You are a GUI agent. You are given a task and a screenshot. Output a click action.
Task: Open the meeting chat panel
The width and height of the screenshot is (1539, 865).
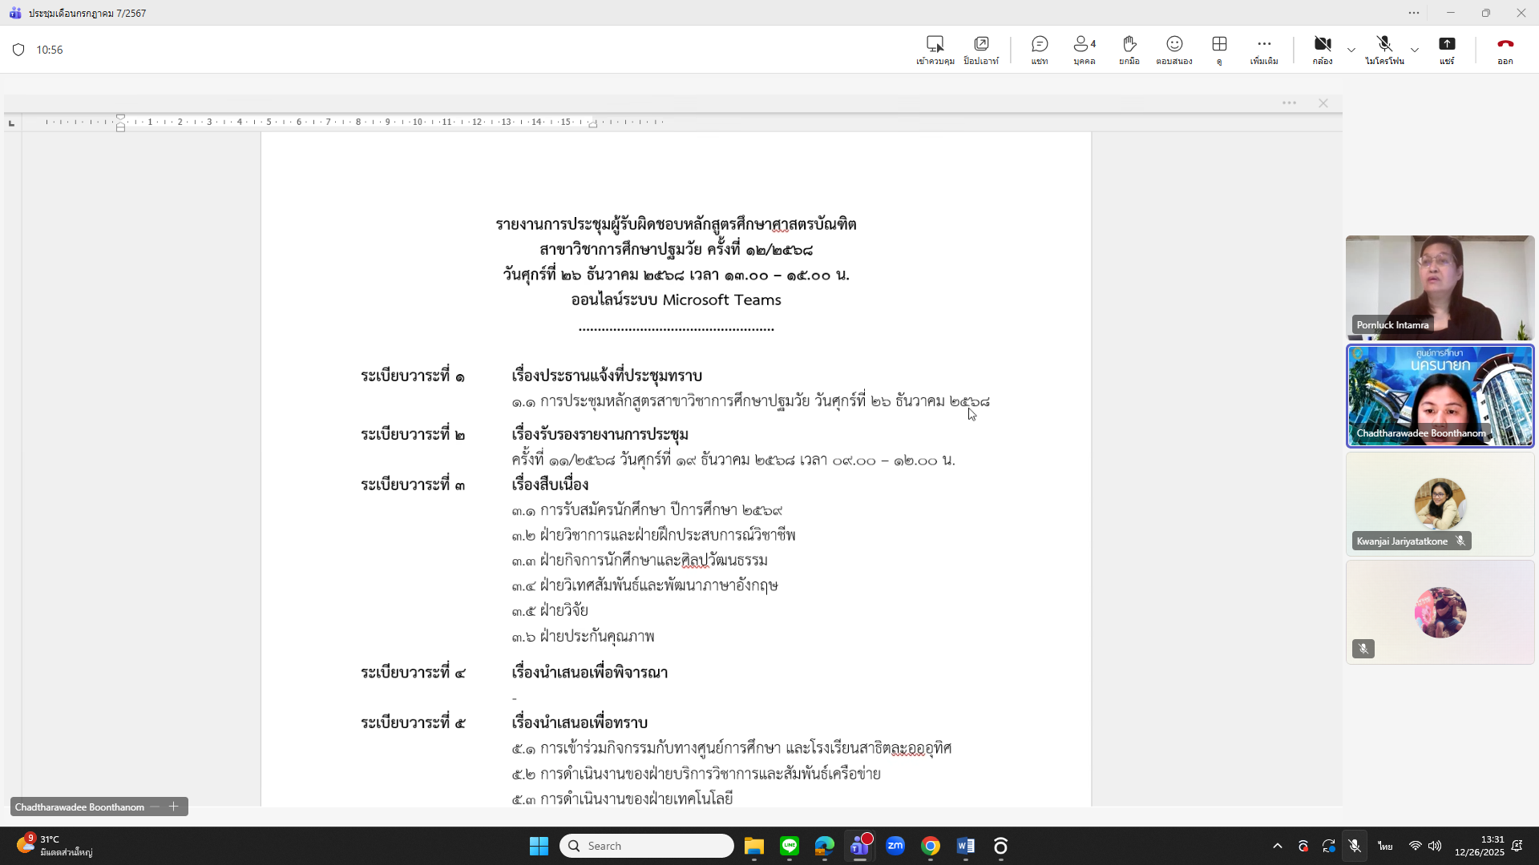click(1040, 49)
